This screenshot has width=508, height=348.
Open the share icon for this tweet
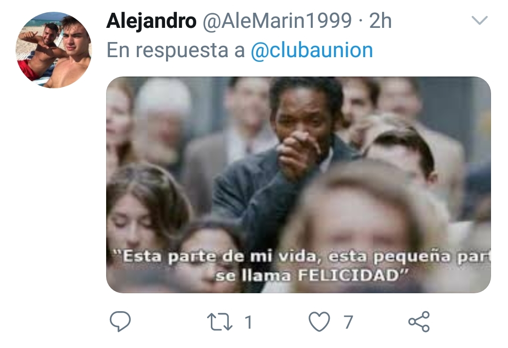pos(419,322)
